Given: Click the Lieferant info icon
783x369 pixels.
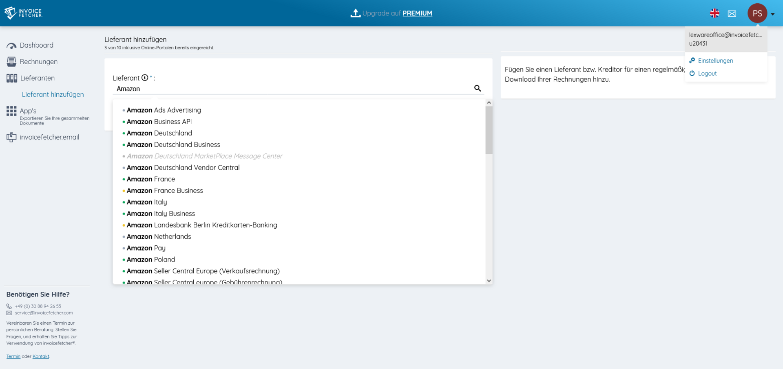Looking at the screenshot, I should pyautogui.click(x=145, y=78).
